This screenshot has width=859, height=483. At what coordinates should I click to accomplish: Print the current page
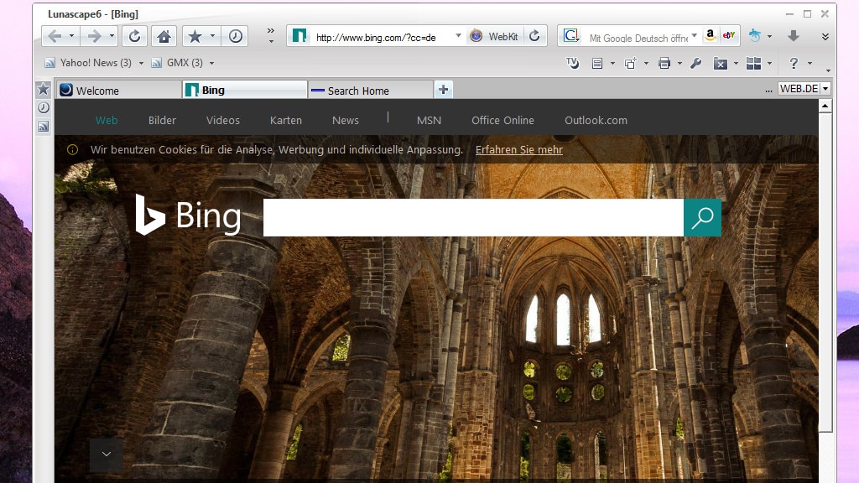[664, 64]
